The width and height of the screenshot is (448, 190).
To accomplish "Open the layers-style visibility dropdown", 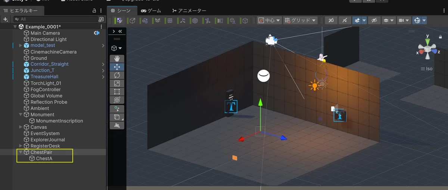I will tap(389, 21).
